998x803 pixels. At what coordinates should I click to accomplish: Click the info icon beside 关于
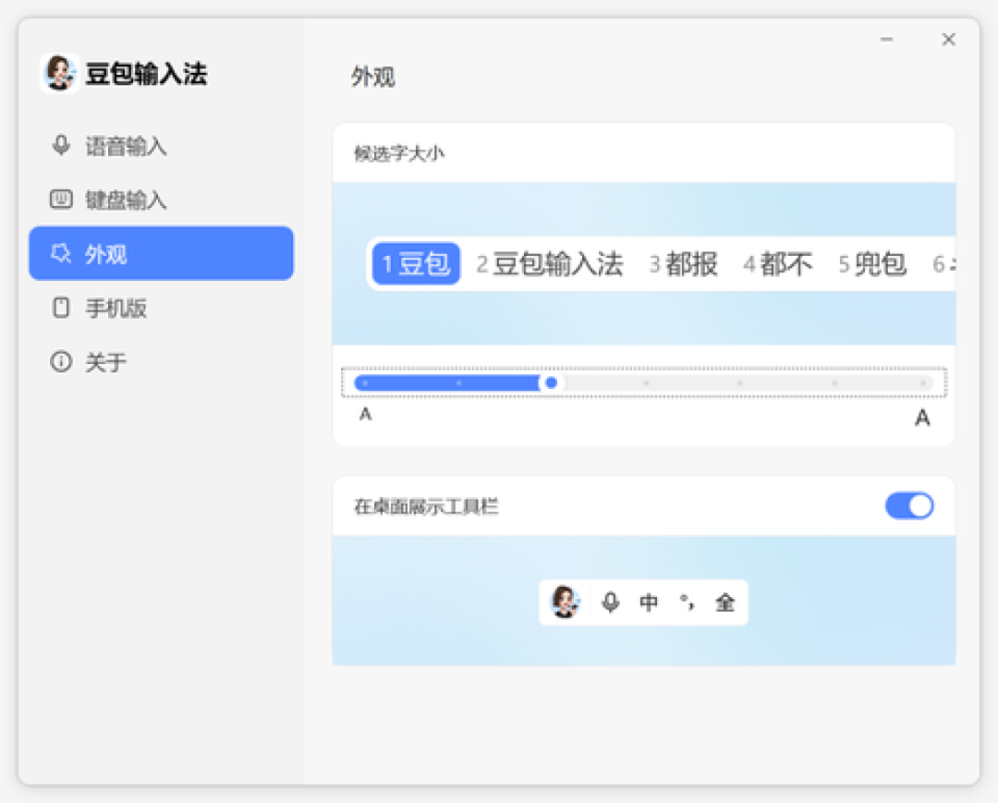coord(61,362)
